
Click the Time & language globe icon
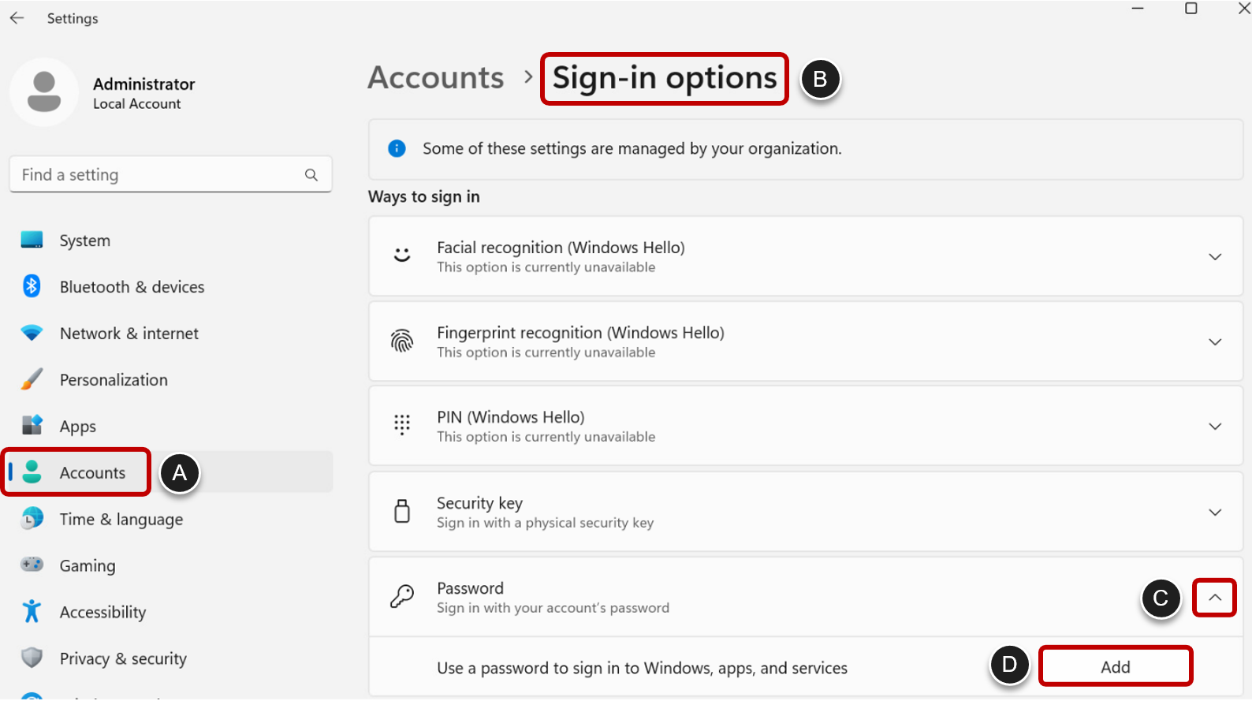[32, 518]
